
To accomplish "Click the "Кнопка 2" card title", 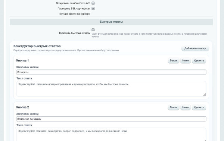I will click(x=22, y=107).
